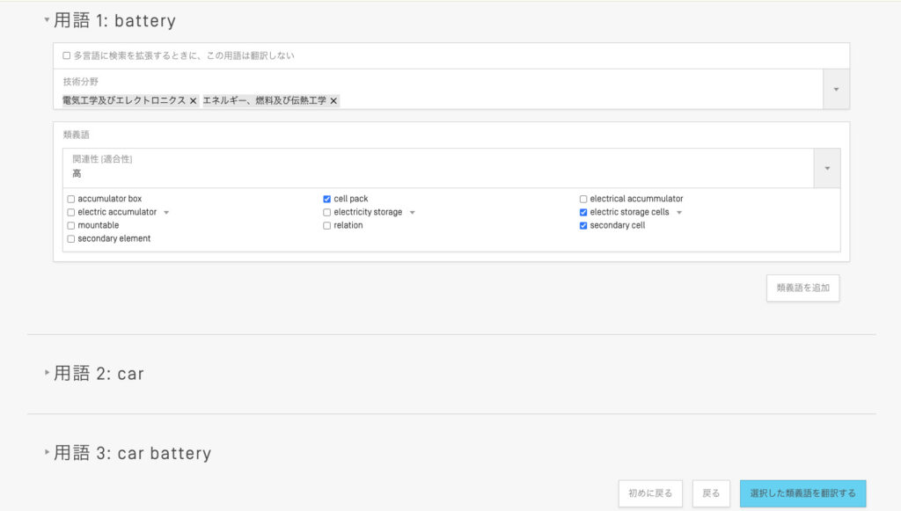901x511 pixels.
Task: Uncheck the cell pack synonym
Action: click(327, 199)
